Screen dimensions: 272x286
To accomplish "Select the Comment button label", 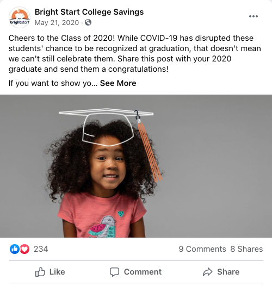I will (x=143, y=272).
